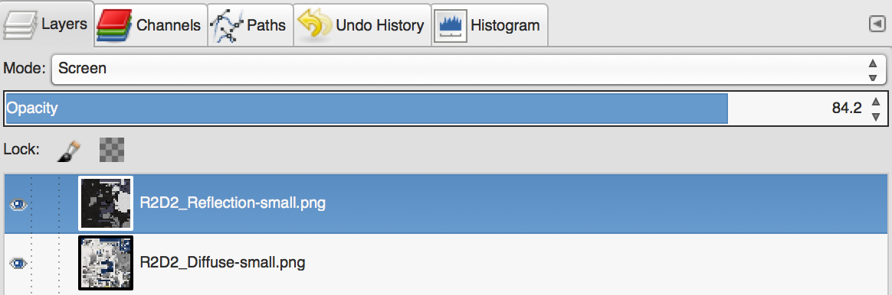Select the R2D2_Diffuse-small.png layer name
Image resolution: width=892 pixels, height=295 pixels.
[x=222, y=263]
